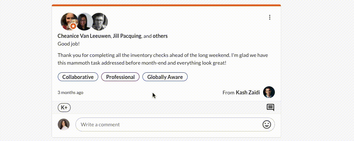The image size is (354, 141).
Task: Click the orange star badge on avatar
Action: tap(73, 26)
